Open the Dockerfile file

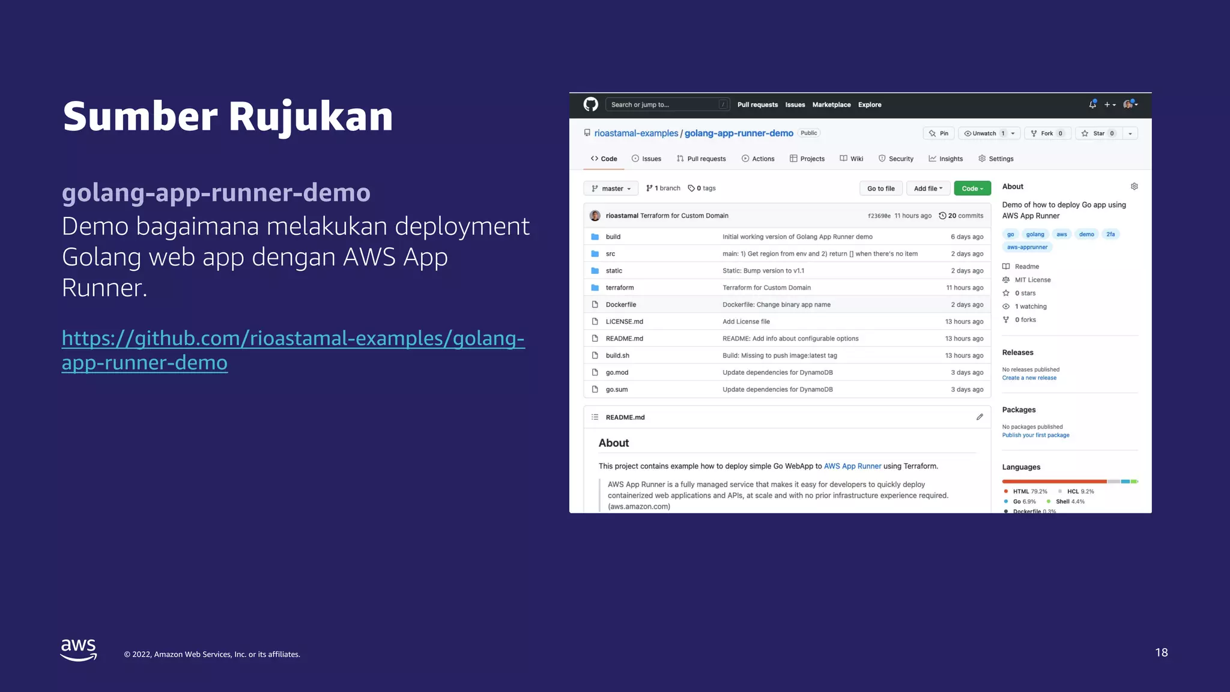tap(621, 305)
